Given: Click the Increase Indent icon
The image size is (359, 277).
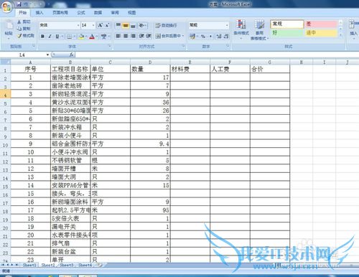Looking at the screenshot, I should [x=149, y=36].
